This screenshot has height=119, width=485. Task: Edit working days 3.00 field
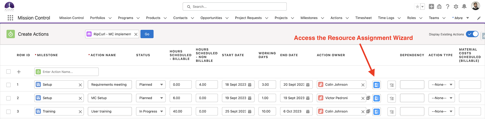267,84
